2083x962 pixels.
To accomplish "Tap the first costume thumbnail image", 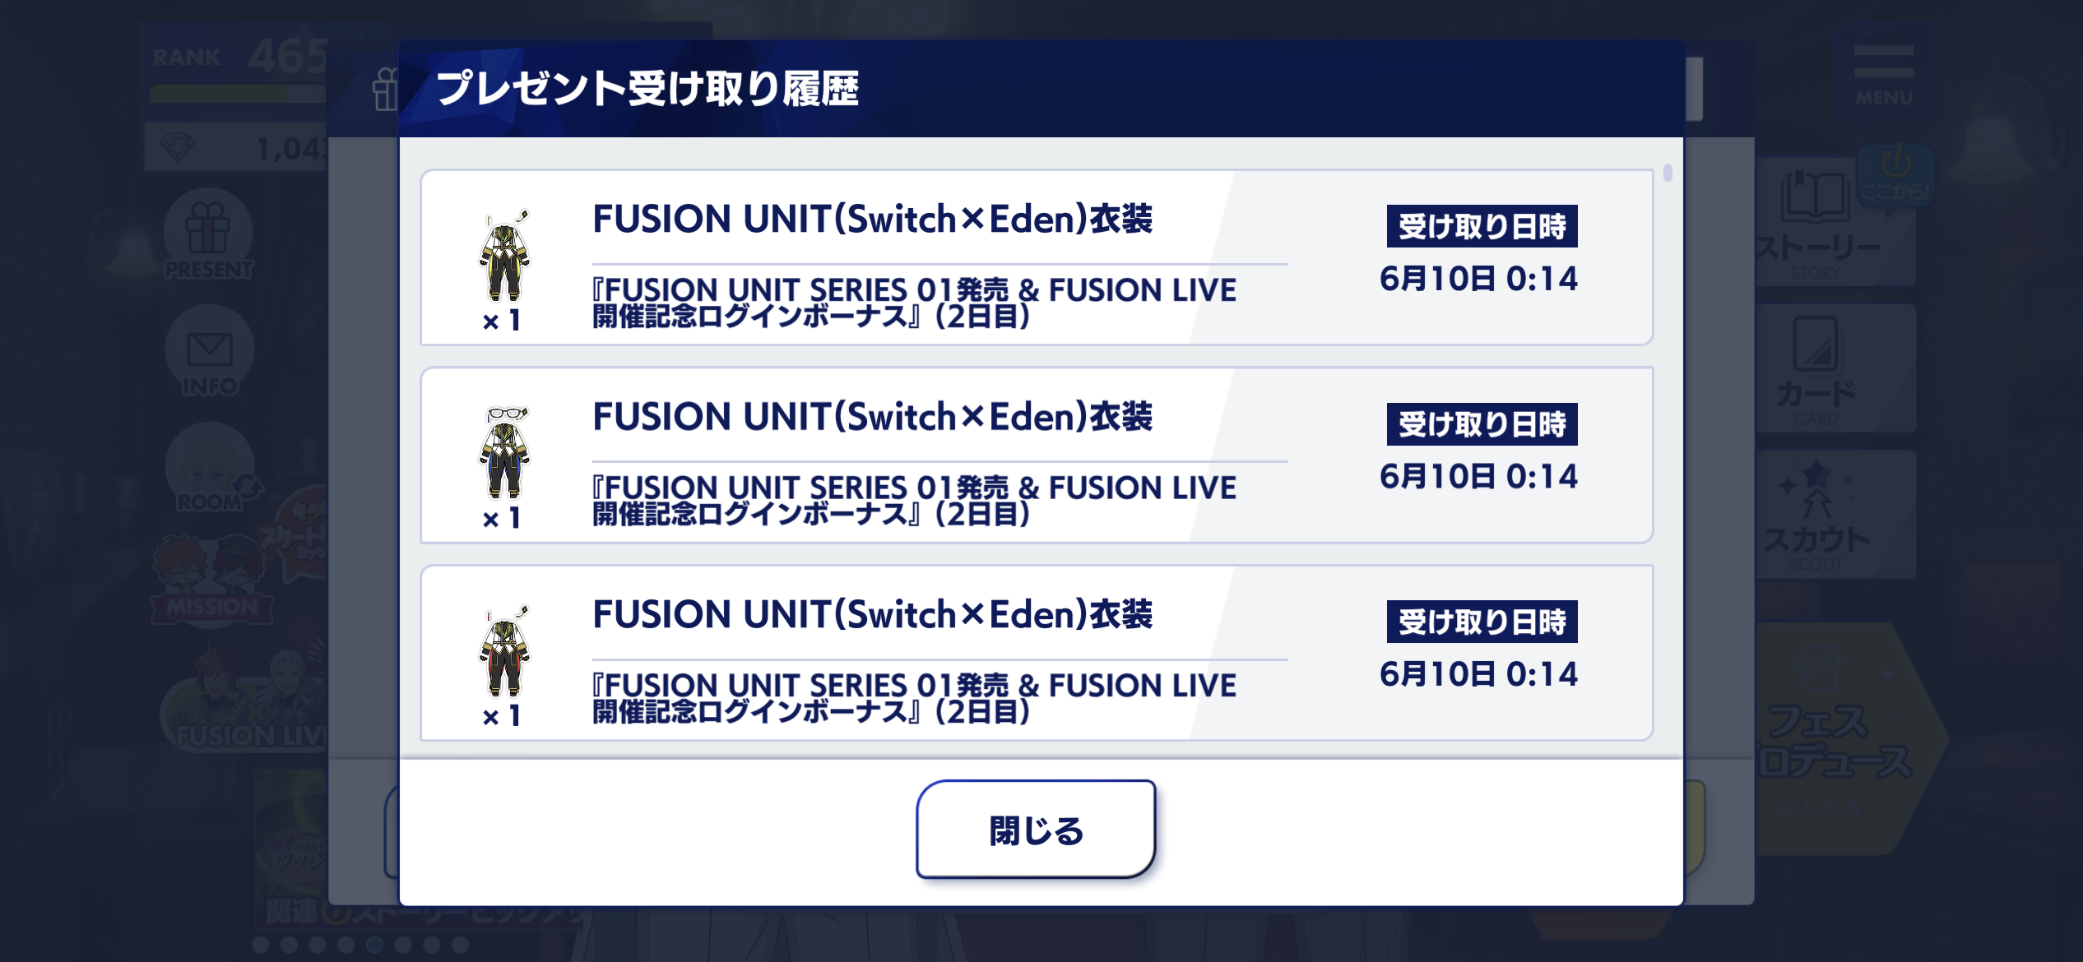I will [504, 256].
